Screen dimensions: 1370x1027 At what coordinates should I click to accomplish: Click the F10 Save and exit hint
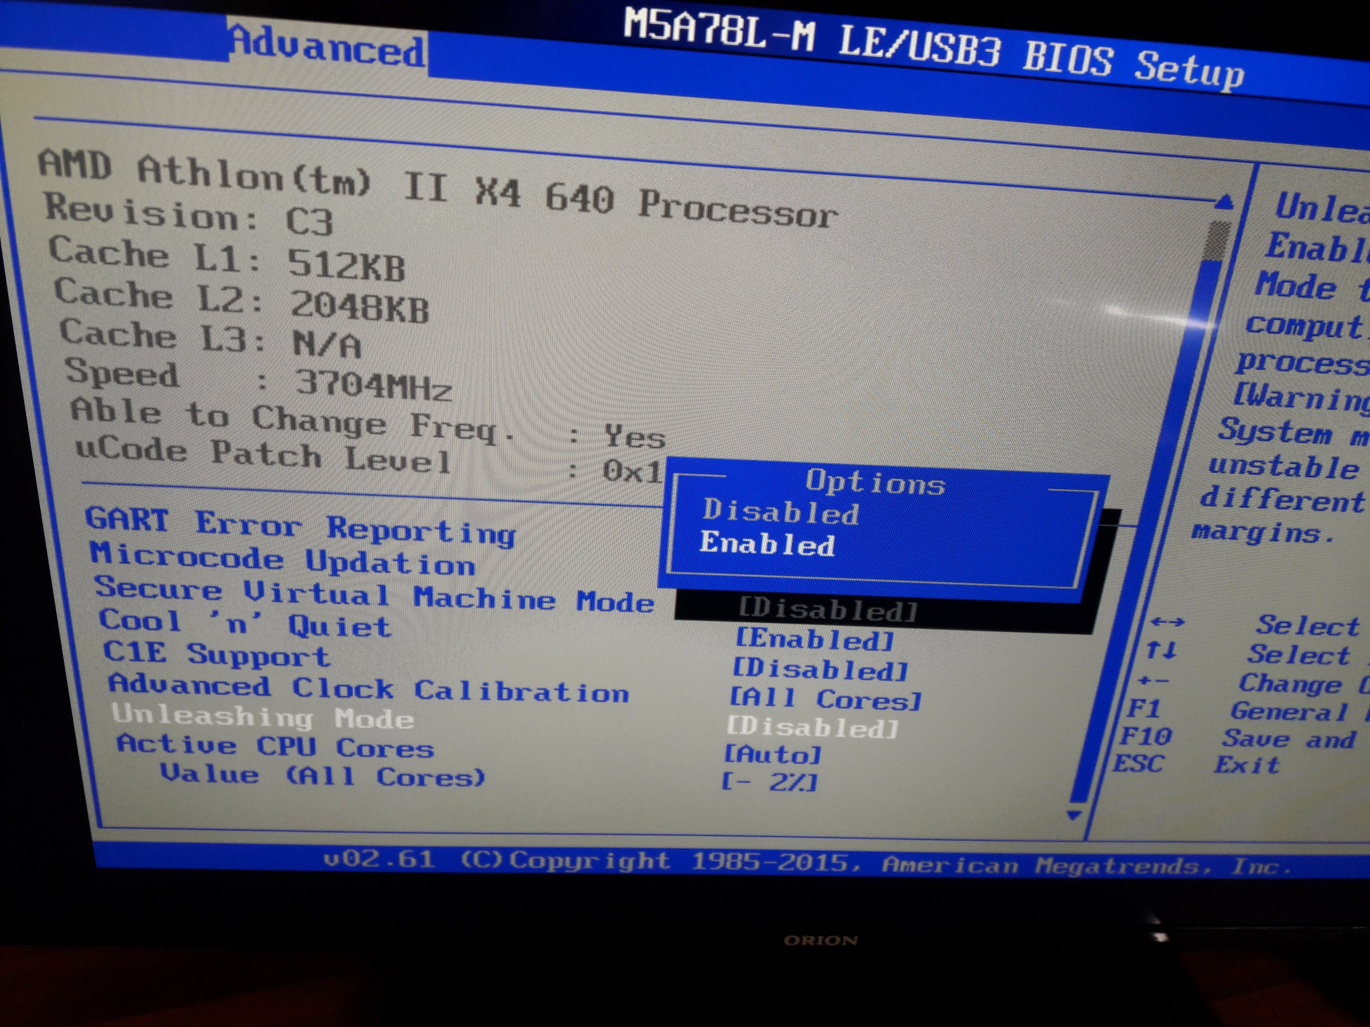click(x=1145, y=736)
